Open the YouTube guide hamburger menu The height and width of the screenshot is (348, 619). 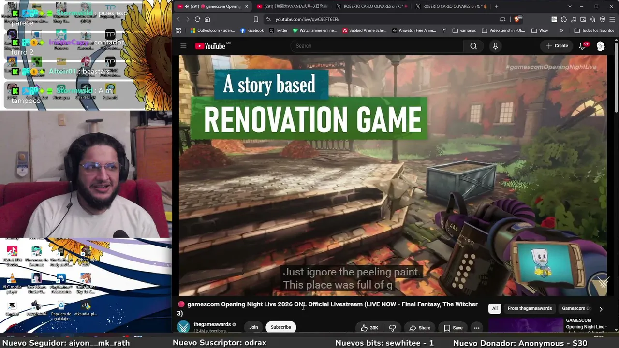[183, 46]
